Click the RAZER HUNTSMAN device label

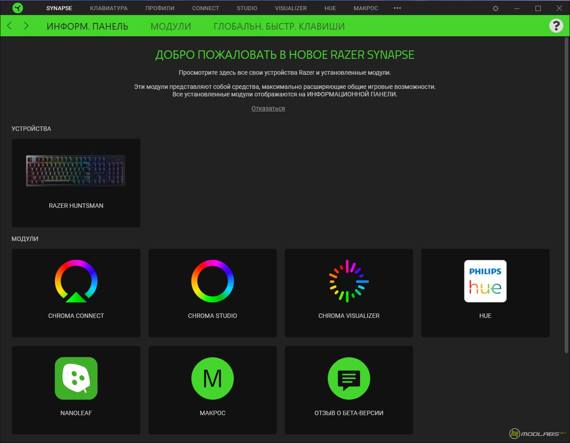pos(76,206)
